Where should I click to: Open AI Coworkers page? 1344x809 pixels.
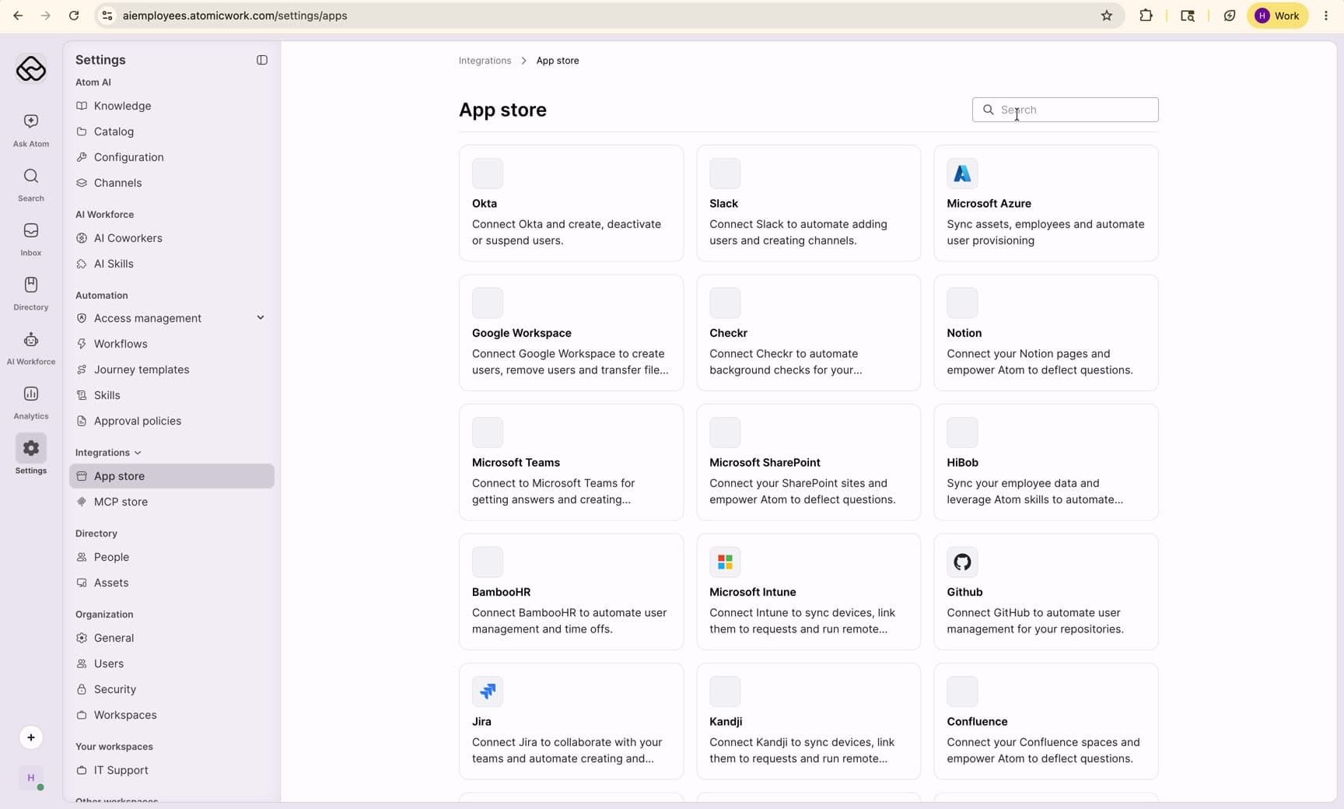pos(171,238)
